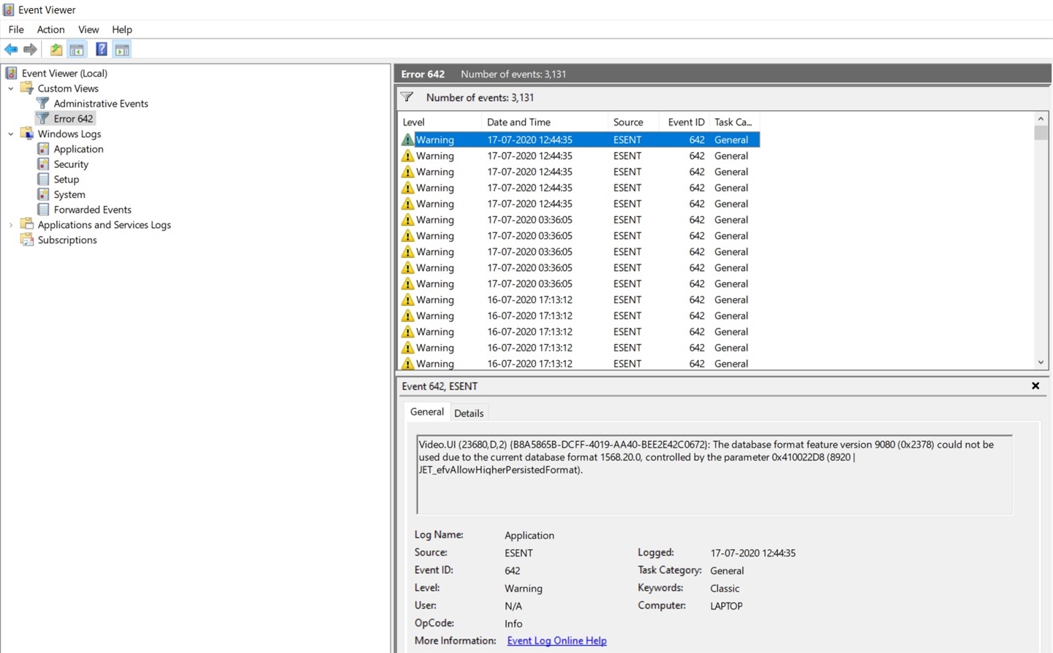1053x653 pixels.
Task: Open the View menu
Action: click(88, 29)
